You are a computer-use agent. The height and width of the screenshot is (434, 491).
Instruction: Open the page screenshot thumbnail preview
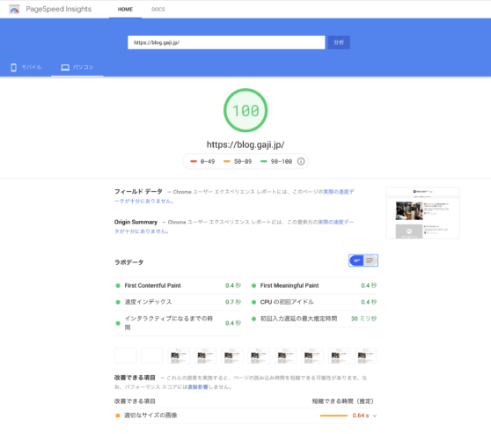pyautogui.click(x=422, y=213)
